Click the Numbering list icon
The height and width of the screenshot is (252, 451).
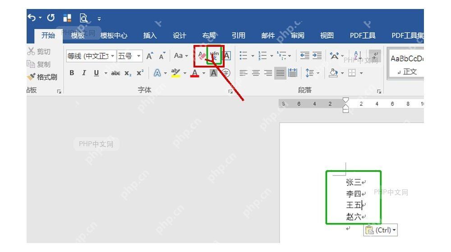click(262, 56)
